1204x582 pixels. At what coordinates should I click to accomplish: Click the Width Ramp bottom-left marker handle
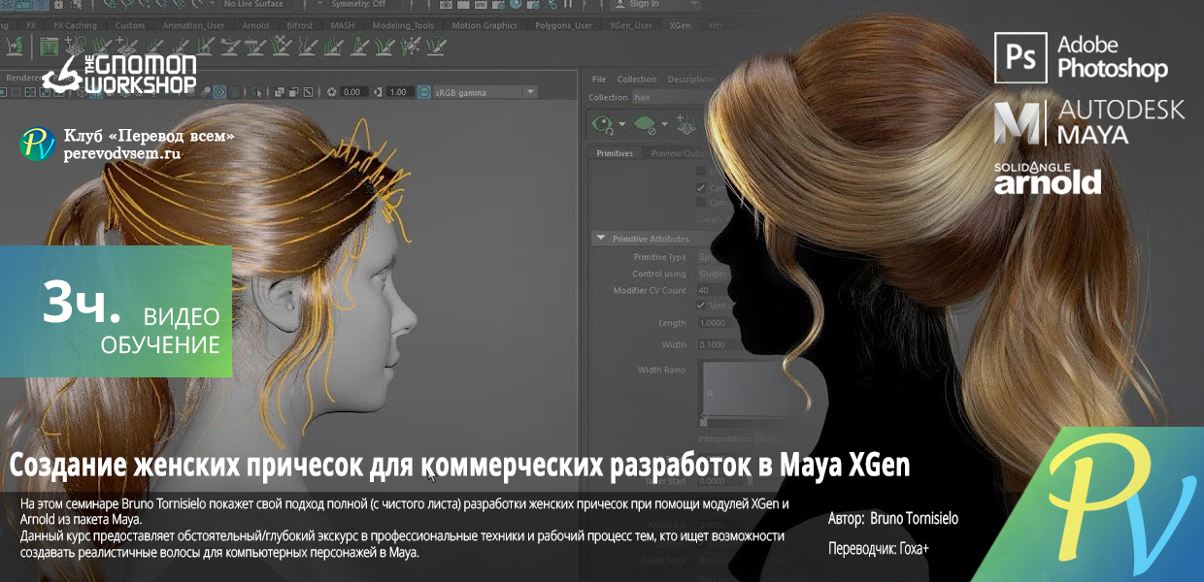703,422
